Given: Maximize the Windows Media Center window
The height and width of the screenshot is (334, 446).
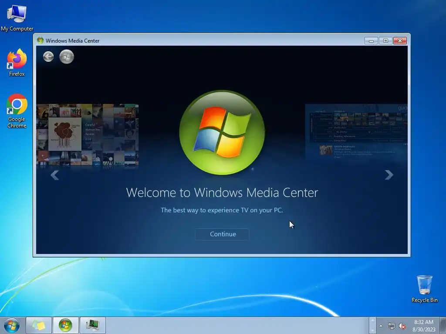Looking at the screenshot, I should coord(385,41).
